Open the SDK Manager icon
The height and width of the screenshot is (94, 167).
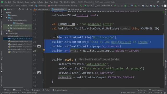pos(158,6)
